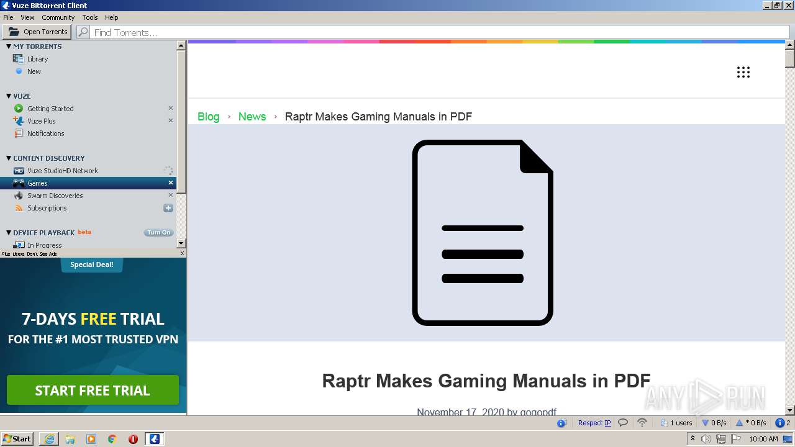Click the download speed 0 B/s indicator
795x447 pixels.
coord(714,423)
